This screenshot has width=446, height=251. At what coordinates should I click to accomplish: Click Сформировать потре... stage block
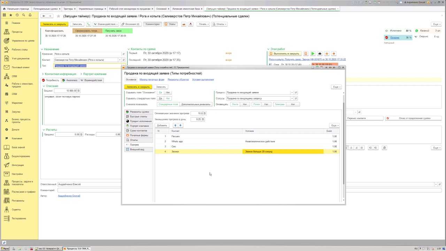[87, 31]
